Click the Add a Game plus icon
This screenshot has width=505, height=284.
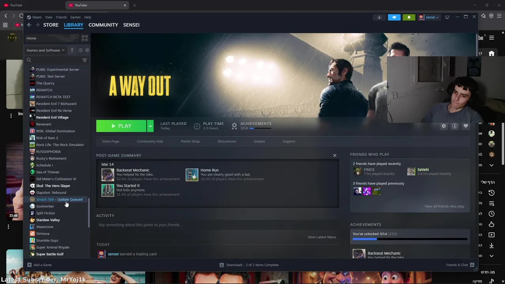(29, 265)
